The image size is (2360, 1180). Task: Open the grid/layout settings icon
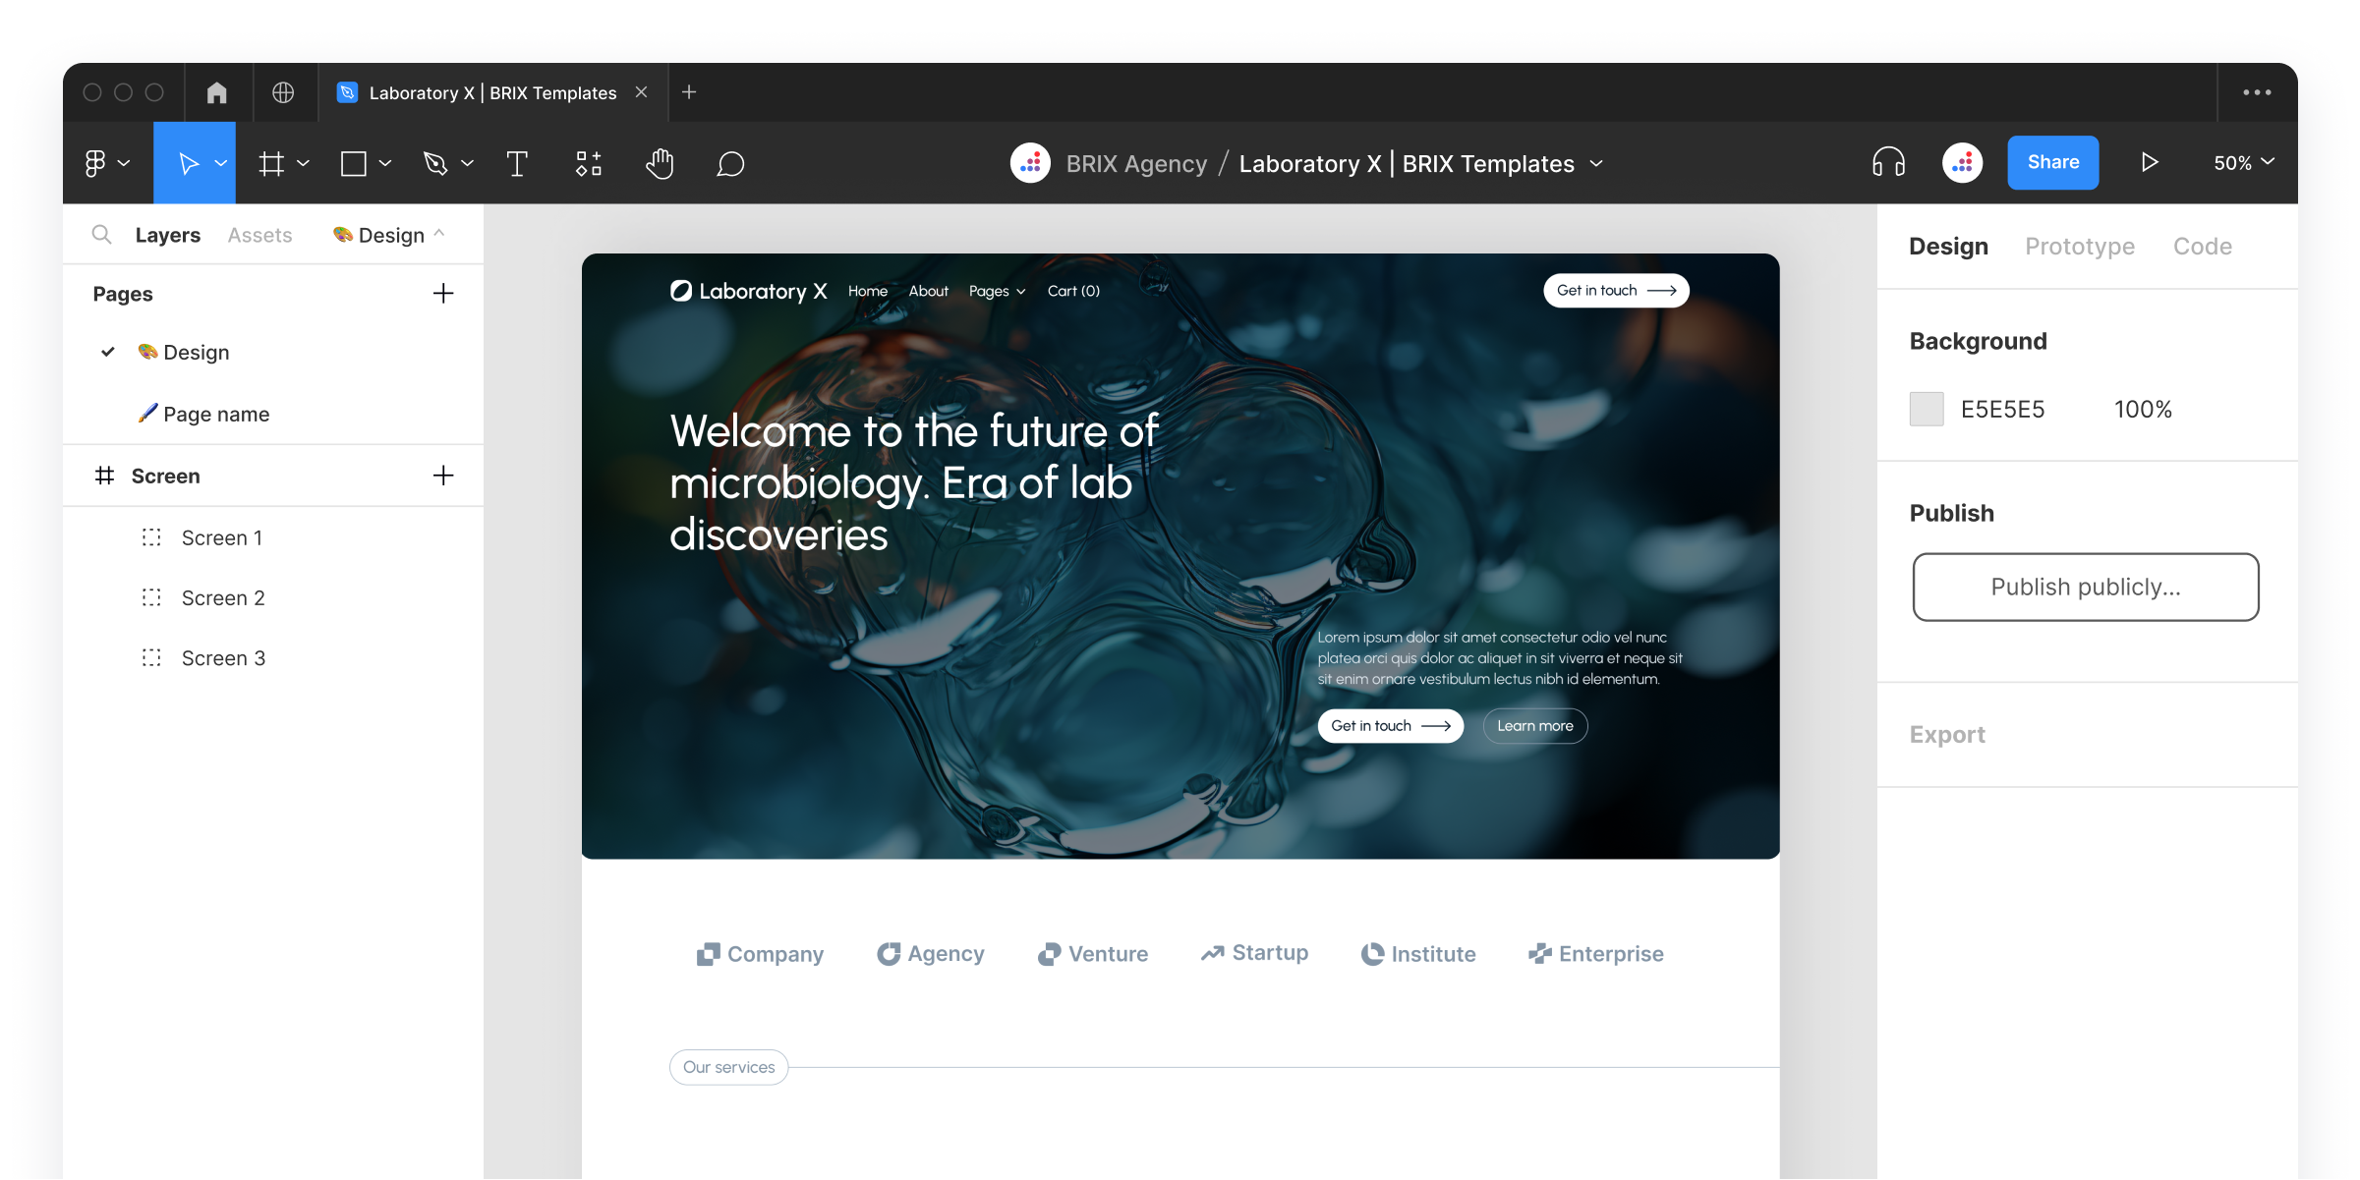click(x=271, y=161)
